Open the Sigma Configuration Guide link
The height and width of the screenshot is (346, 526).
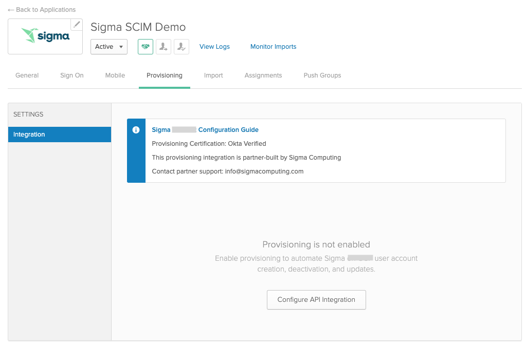[205, 130]
